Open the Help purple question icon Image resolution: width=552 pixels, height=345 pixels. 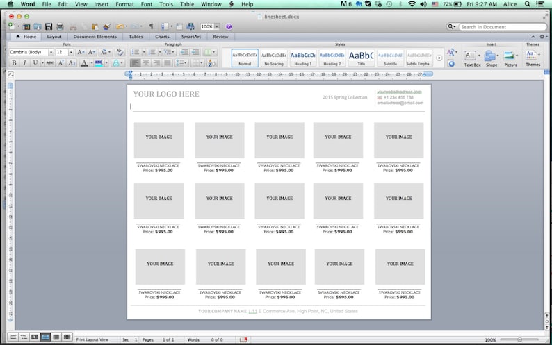pos(229,27)
